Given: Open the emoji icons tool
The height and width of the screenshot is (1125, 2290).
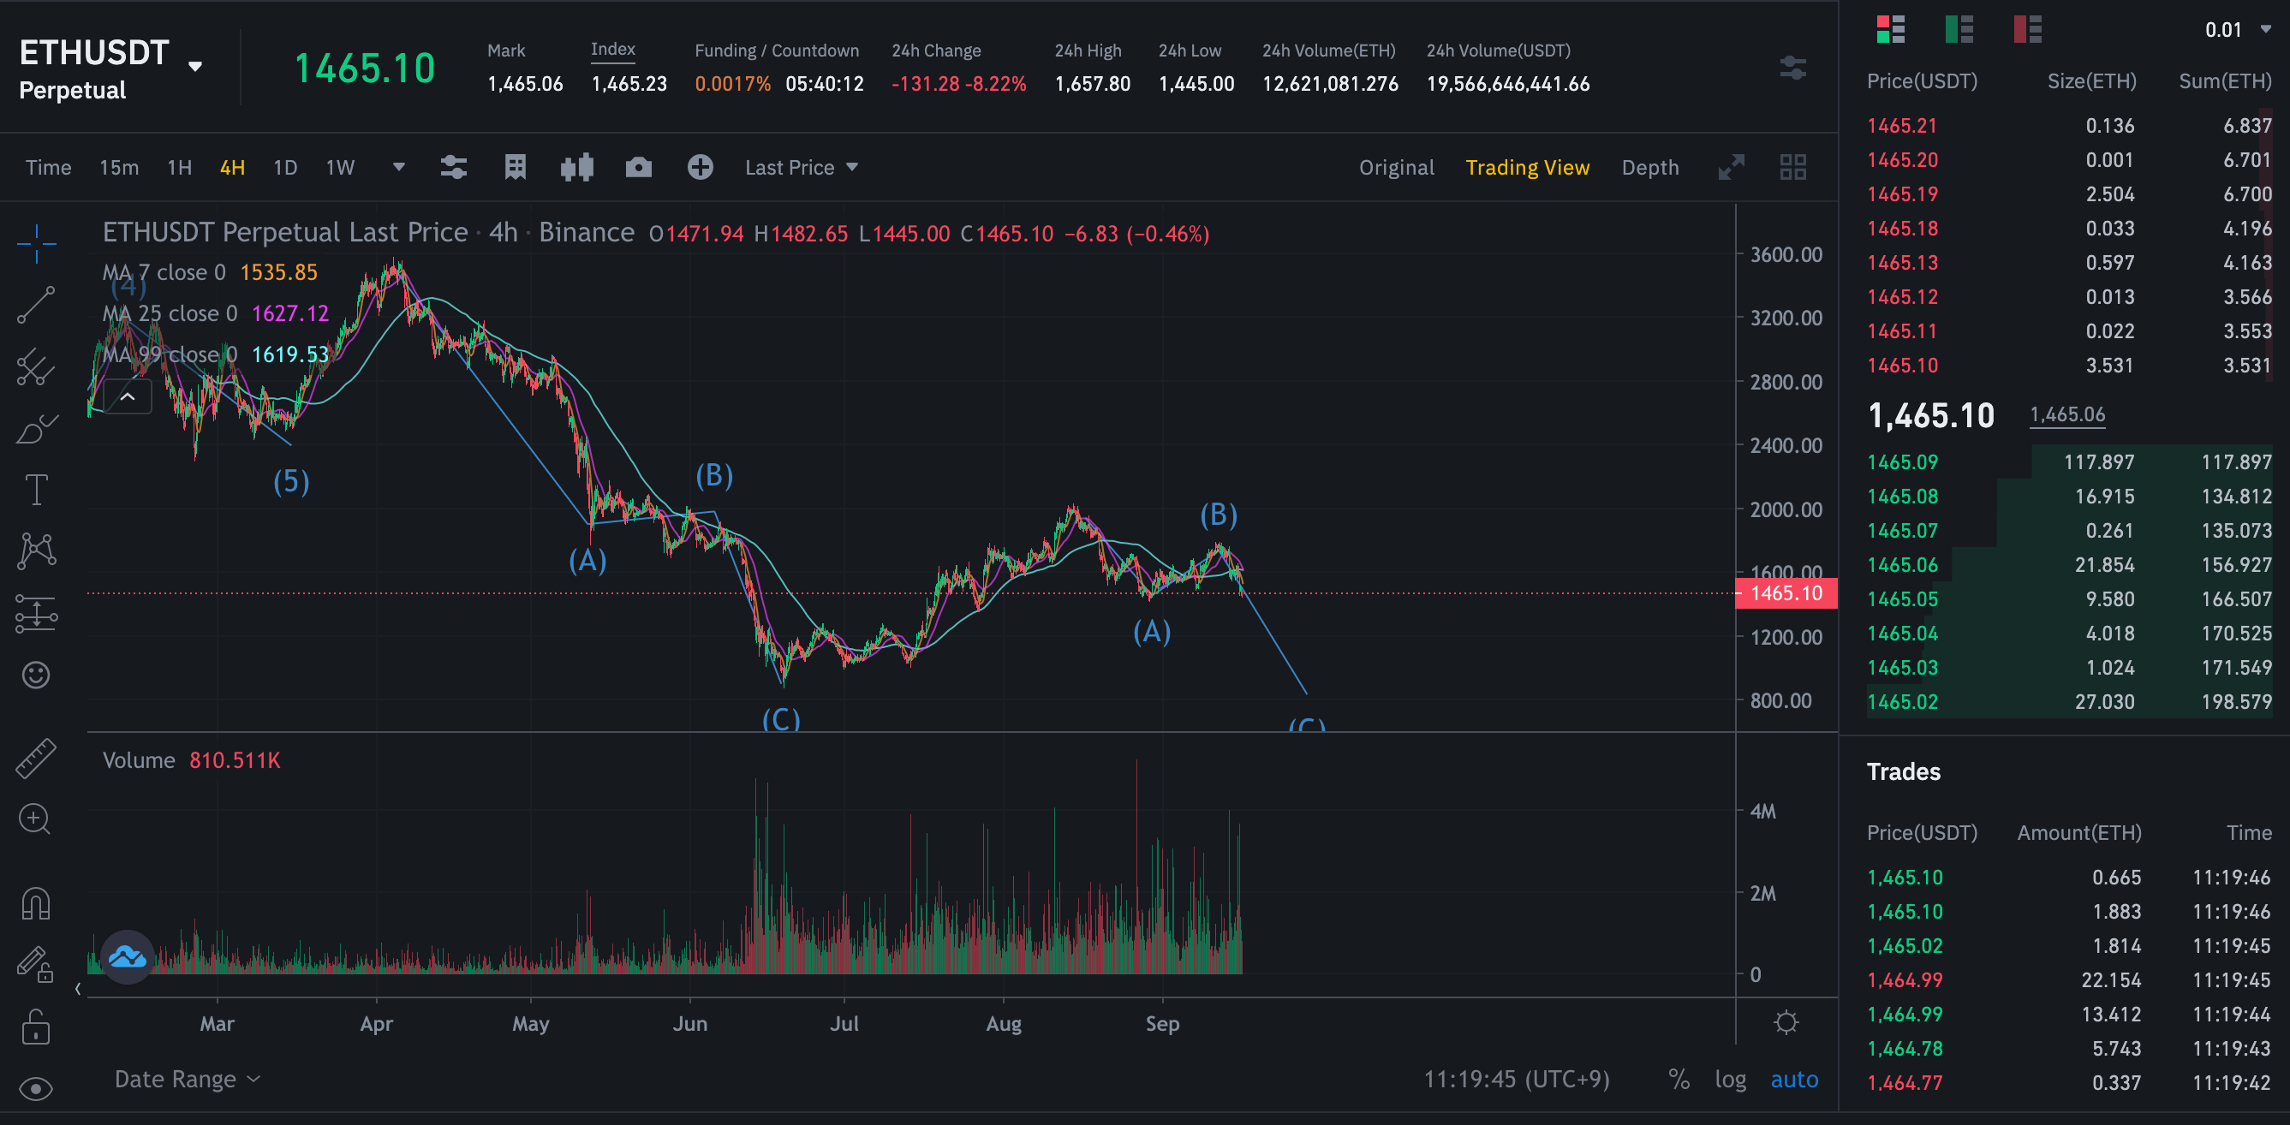Looking at the screenshot, I should pos(37,675).
